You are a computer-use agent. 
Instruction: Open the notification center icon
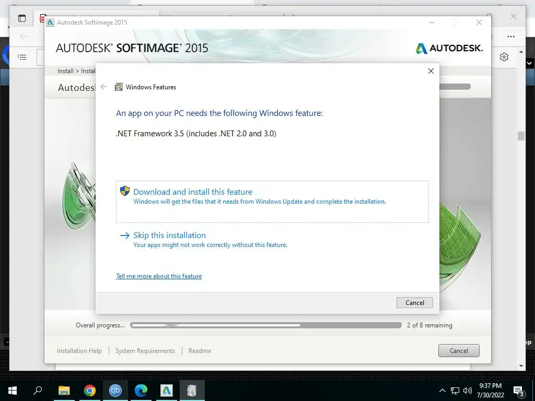[519, 391]
